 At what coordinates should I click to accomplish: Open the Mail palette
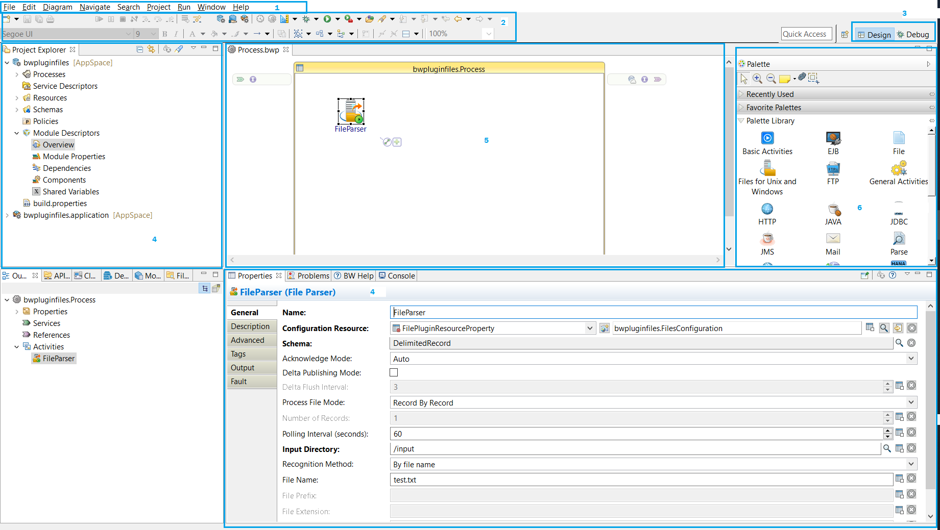tap(833, 244)
